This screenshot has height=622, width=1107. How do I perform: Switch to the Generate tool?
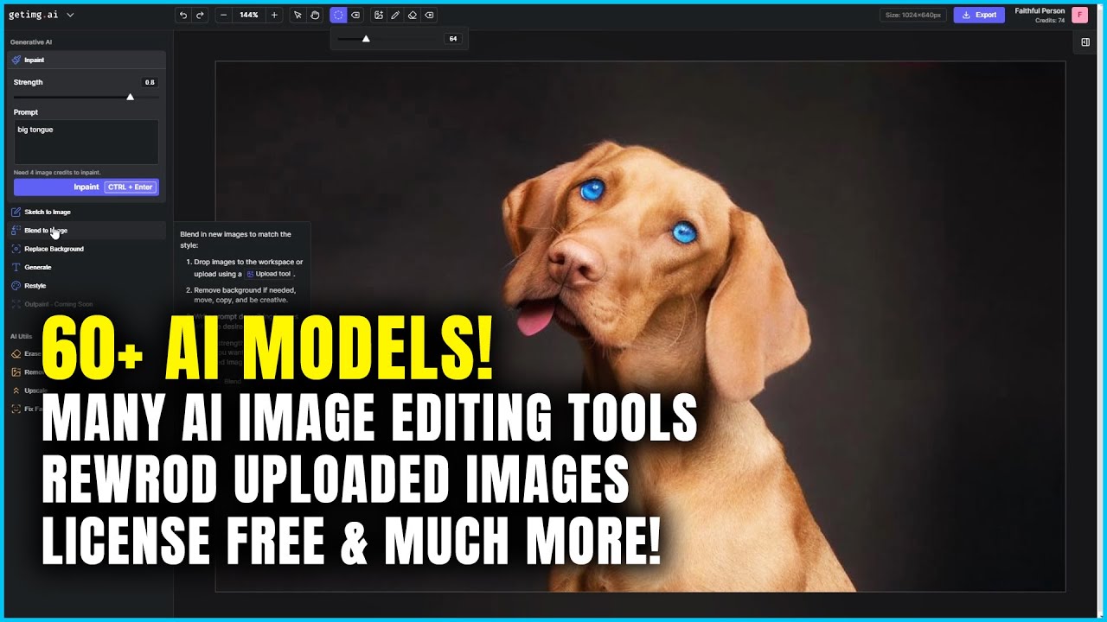pyautogui.click(x=36, y=267)
